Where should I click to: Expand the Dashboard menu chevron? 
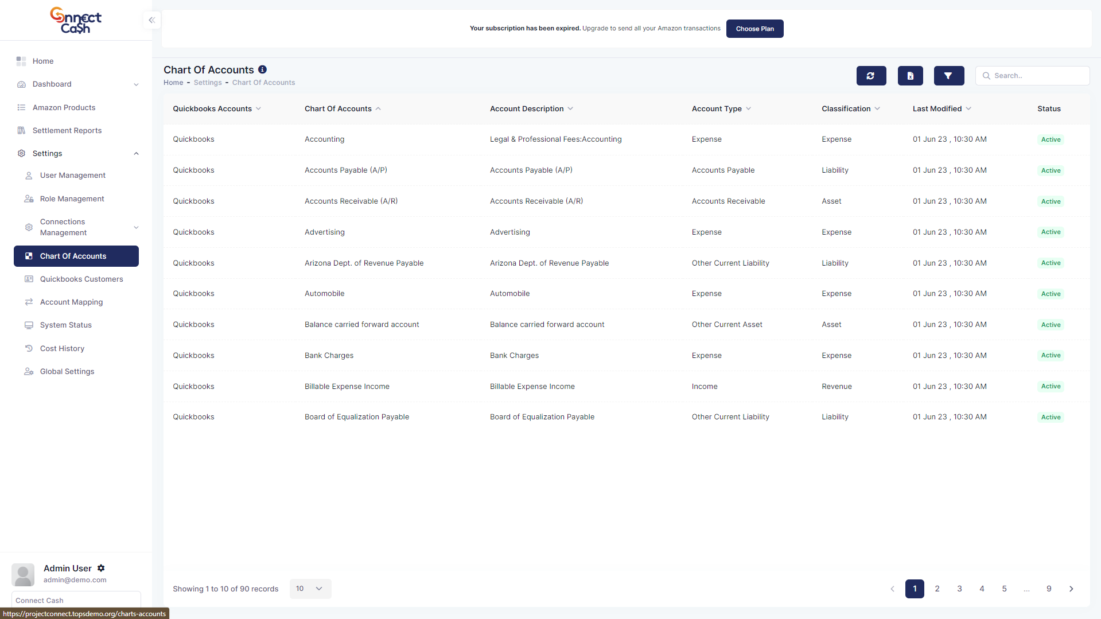(x=136, y=84)
